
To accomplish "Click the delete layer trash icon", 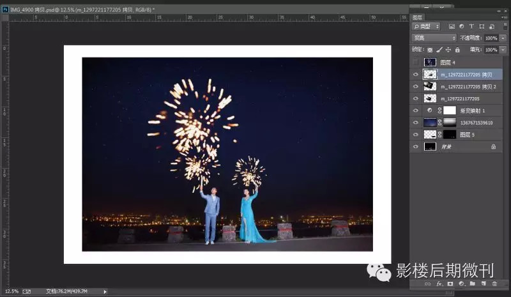I will (x=494, y=284).
